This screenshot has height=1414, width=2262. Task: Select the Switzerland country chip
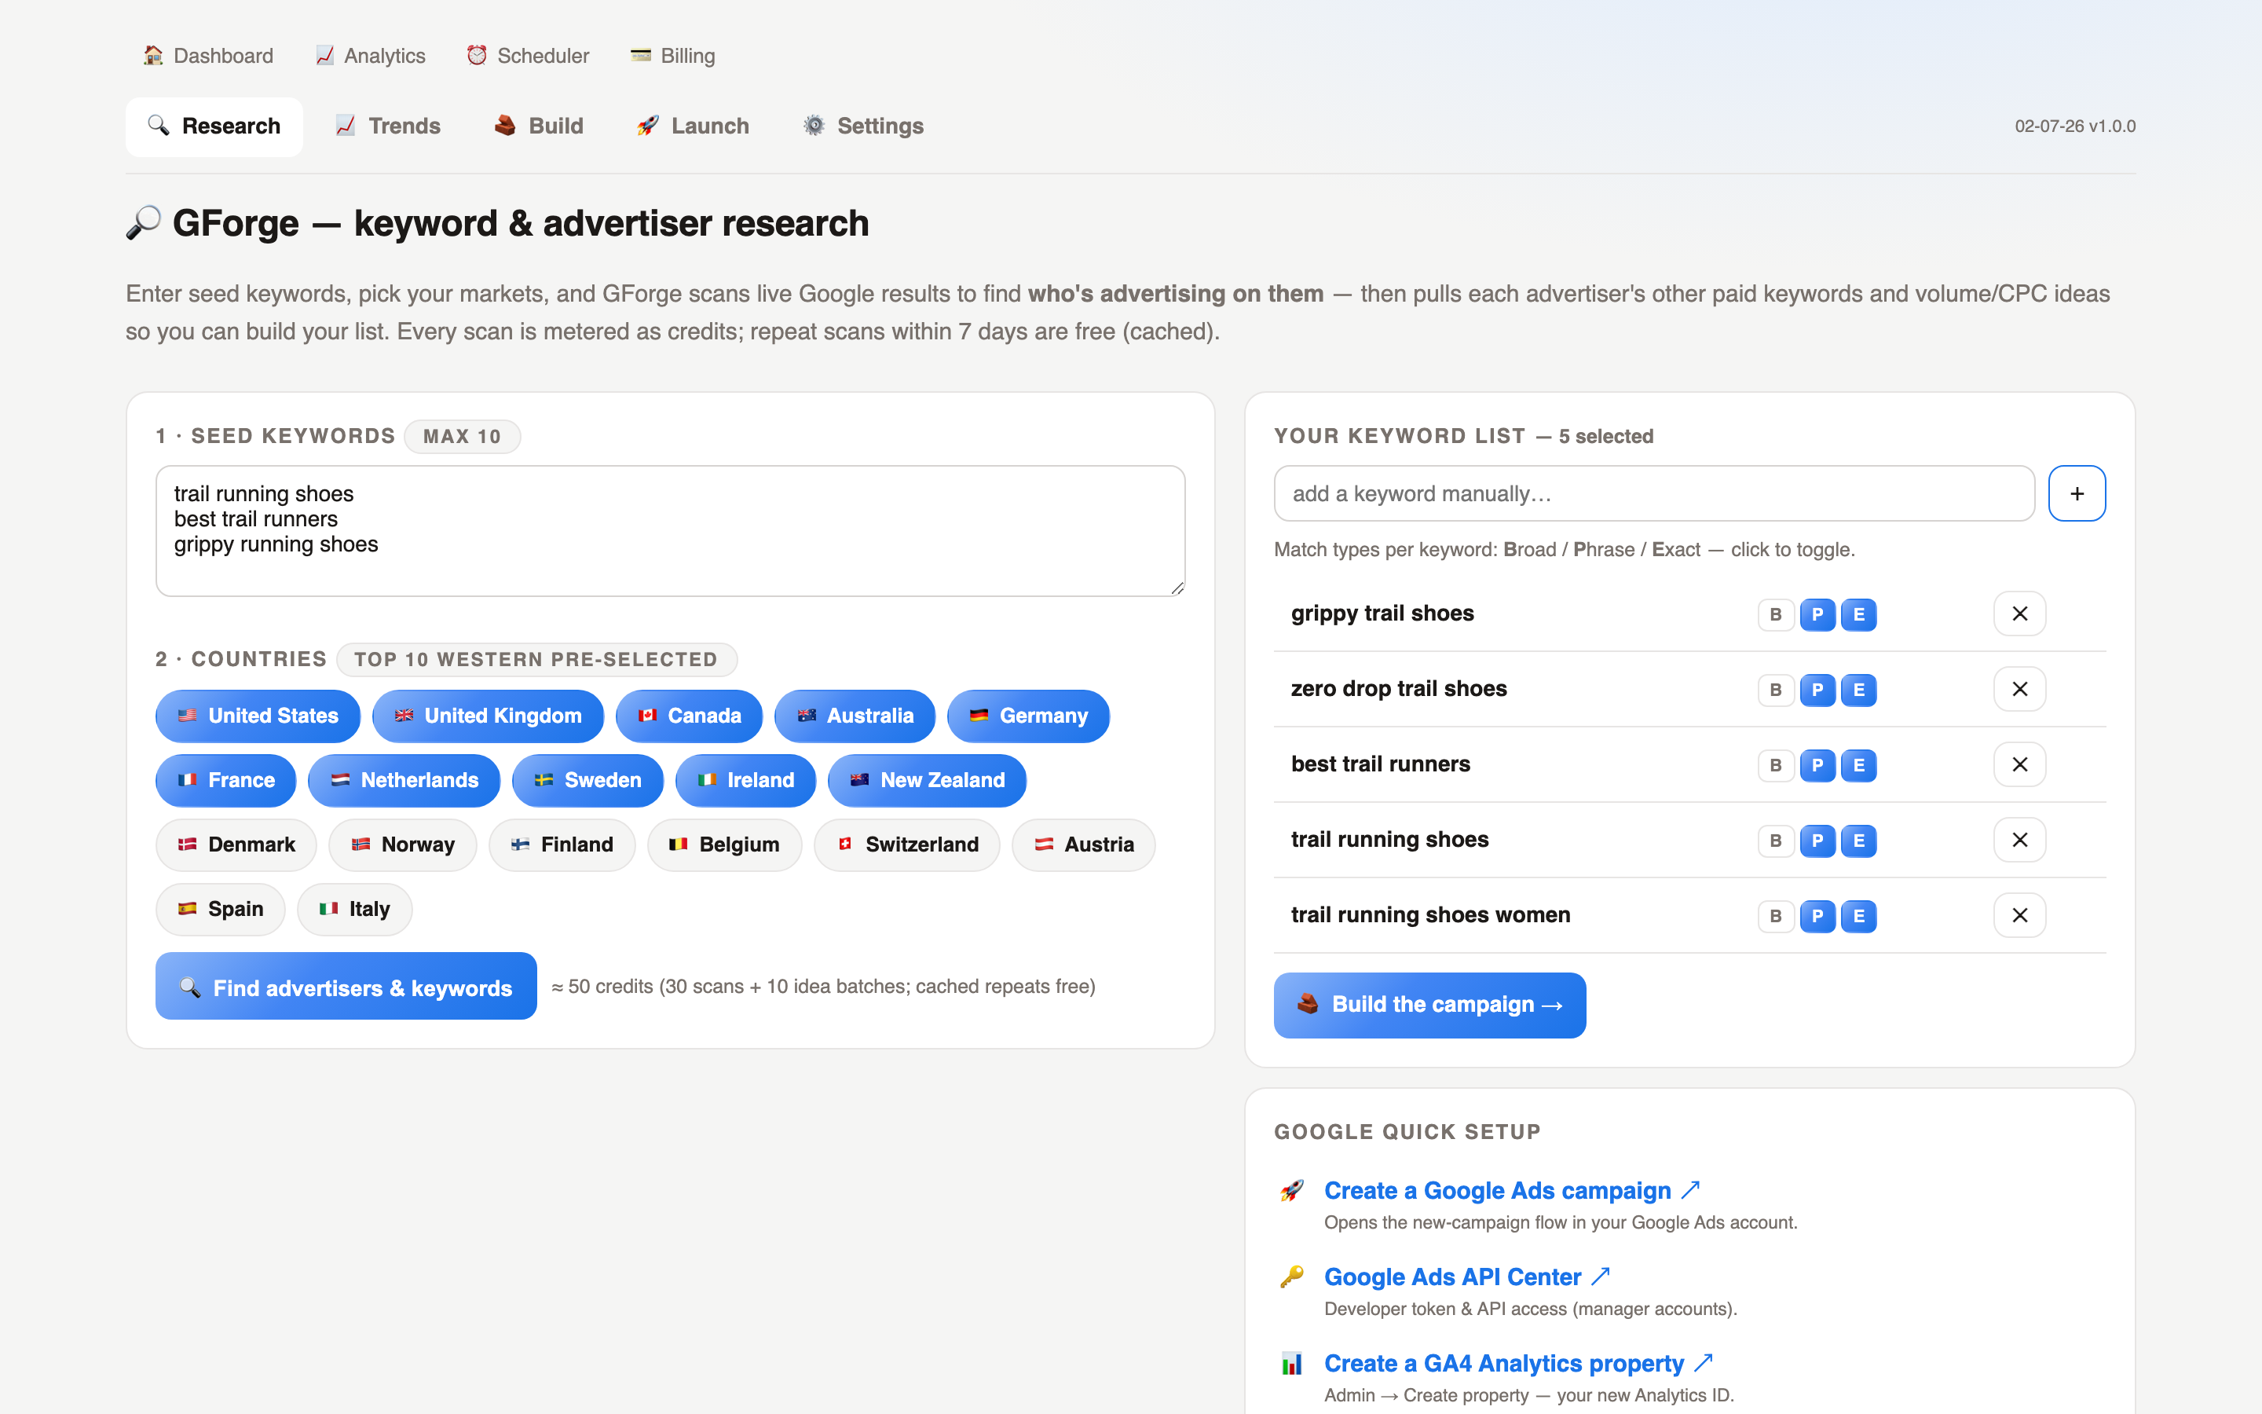coord(906,845)
